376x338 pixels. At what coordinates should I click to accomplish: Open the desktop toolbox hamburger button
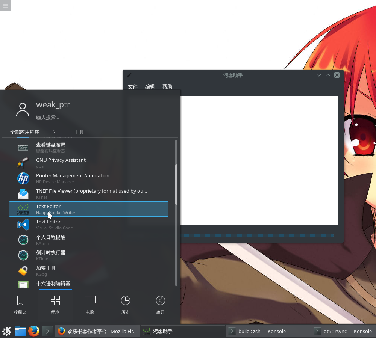click(6, 6)
